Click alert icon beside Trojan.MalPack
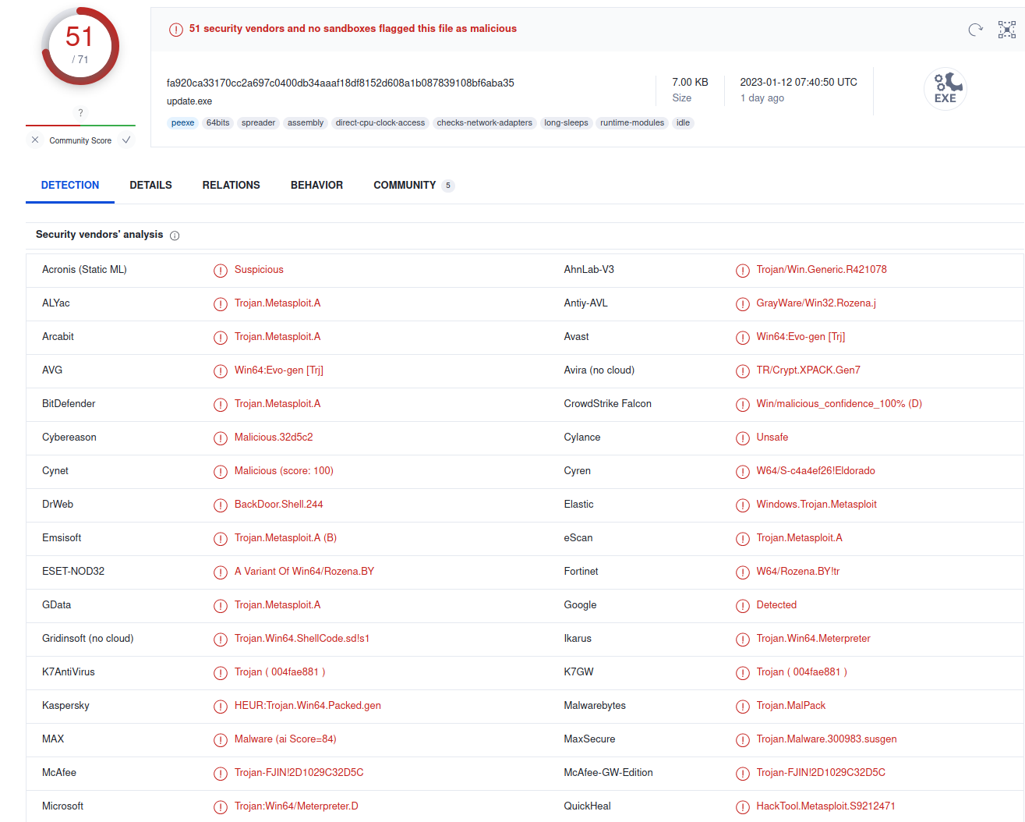Screen dimensions: 1025x822 743,707
